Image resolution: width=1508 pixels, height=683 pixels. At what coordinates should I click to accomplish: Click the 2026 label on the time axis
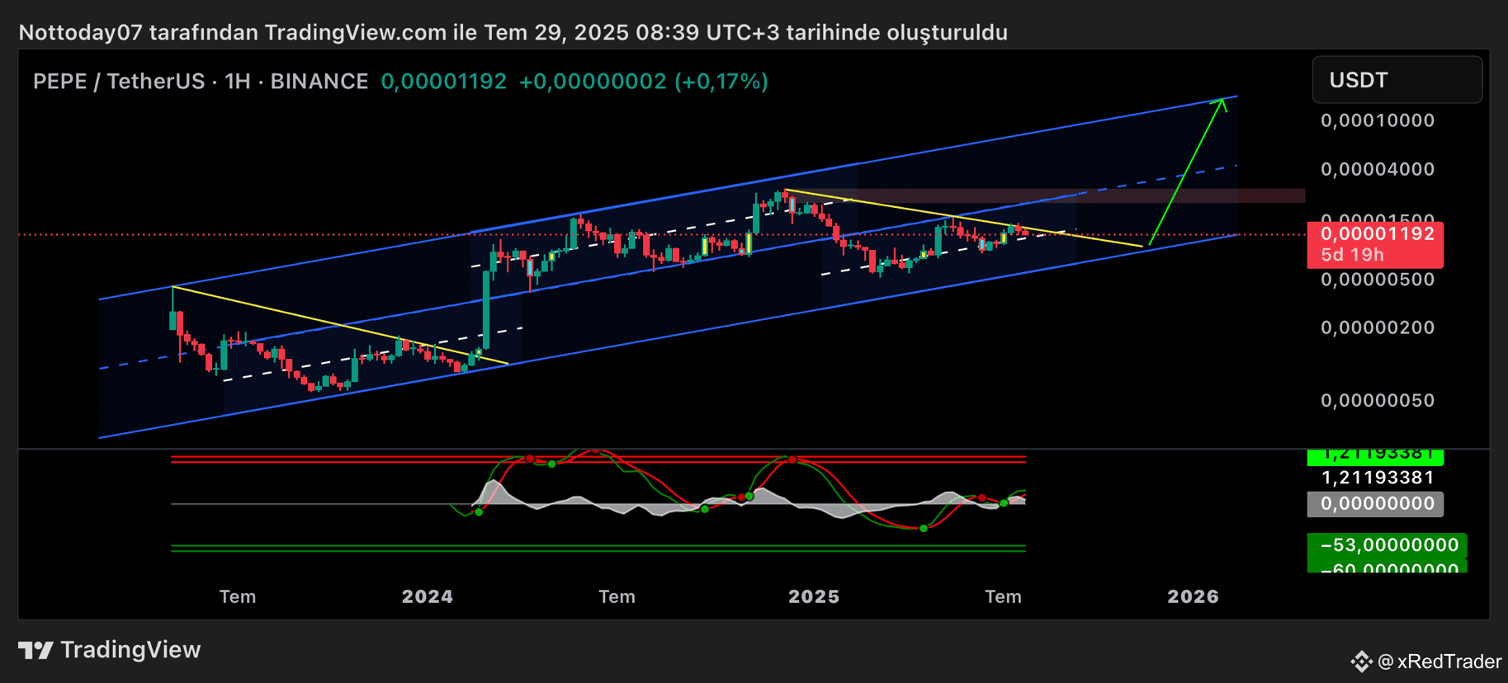point(1193,596)
